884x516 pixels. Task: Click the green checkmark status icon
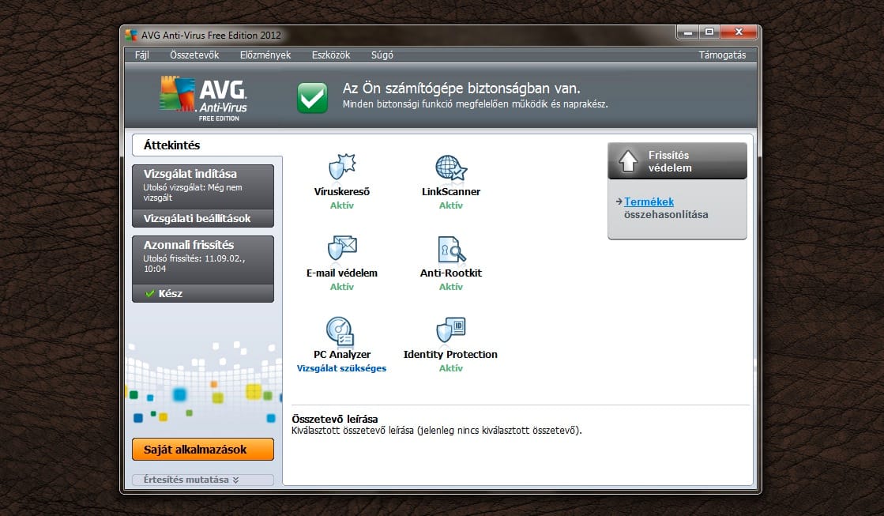[x=312, y=97]
